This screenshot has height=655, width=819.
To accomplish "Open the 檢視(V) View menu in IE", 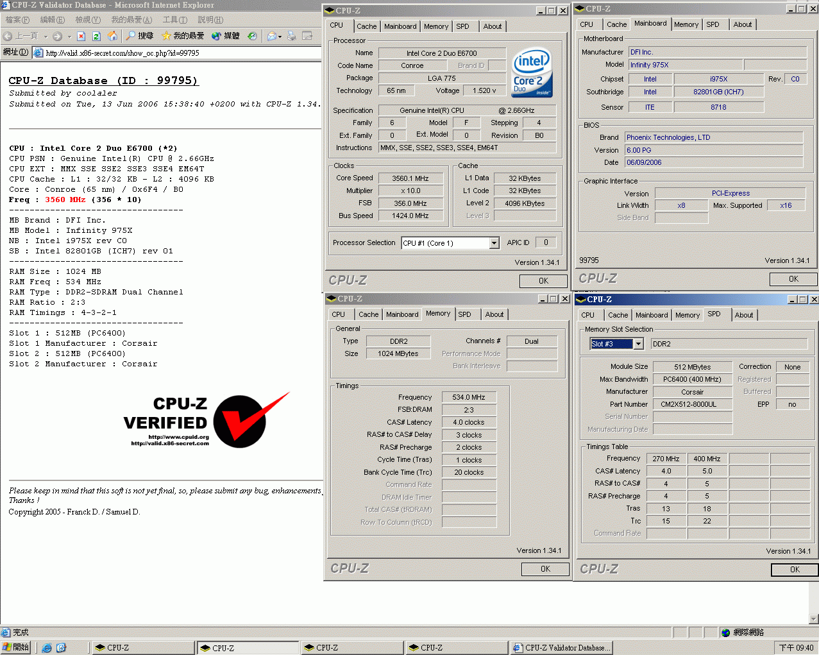I will click(88, 20).
